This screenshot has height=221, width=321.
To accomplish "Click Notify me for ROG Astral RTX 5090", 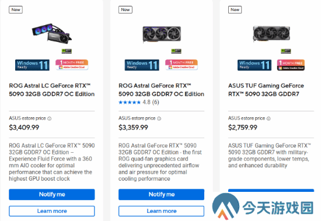I will 161,194.
